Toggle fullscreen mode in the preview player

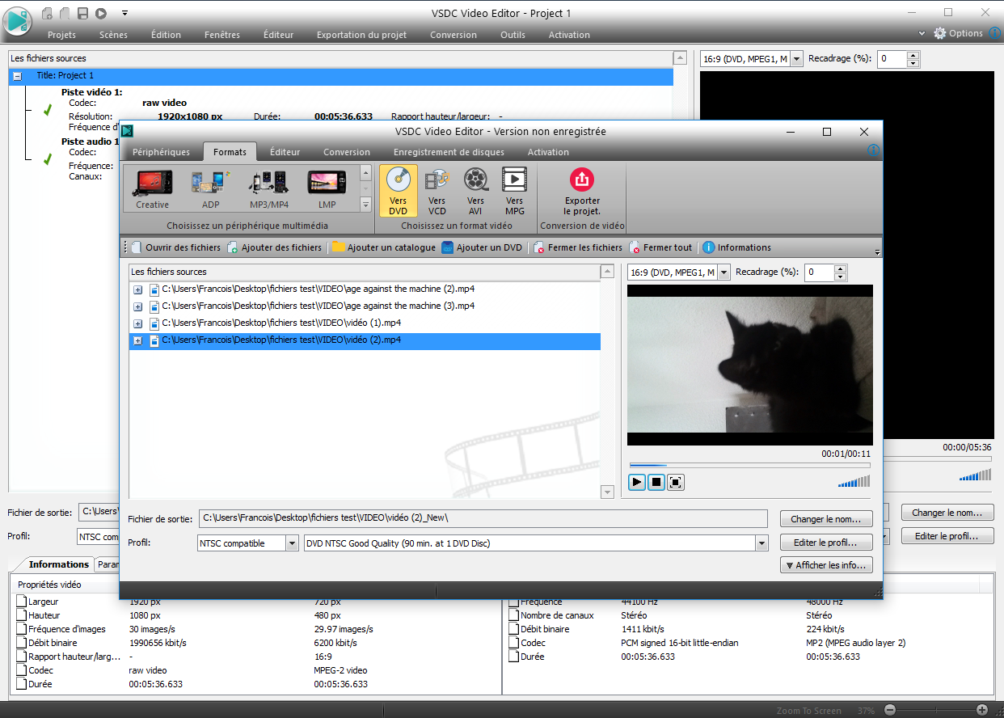tap(675, 482)
